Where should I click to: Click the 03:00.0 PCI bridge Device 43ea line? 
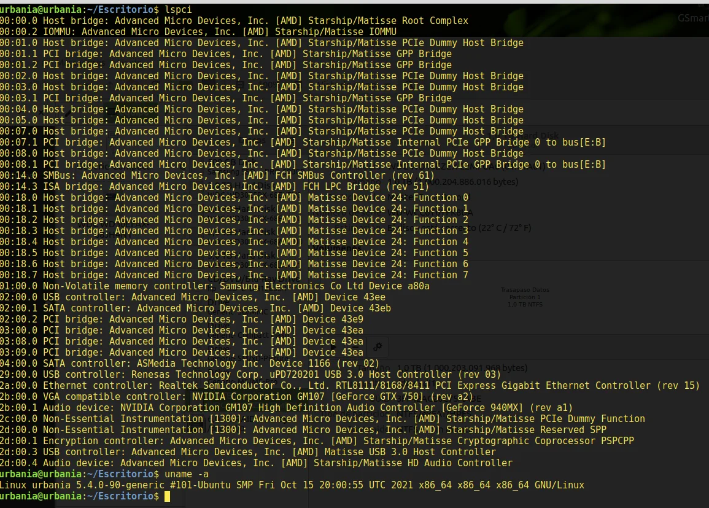pos(182,331)
